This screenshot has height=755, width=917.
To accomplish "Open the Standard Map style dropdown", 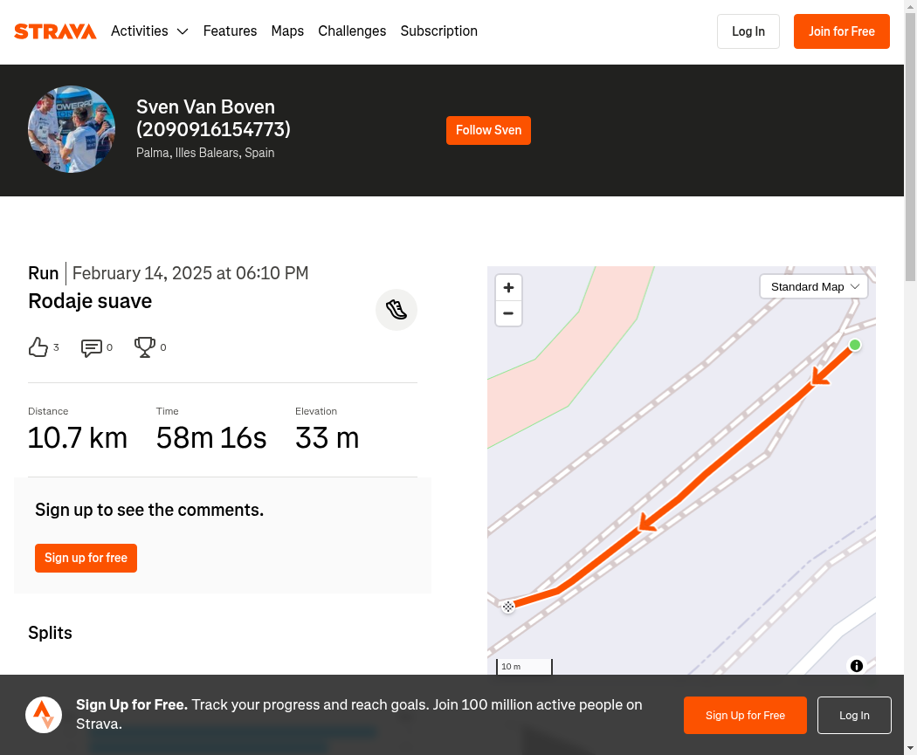I will (813, 287).
